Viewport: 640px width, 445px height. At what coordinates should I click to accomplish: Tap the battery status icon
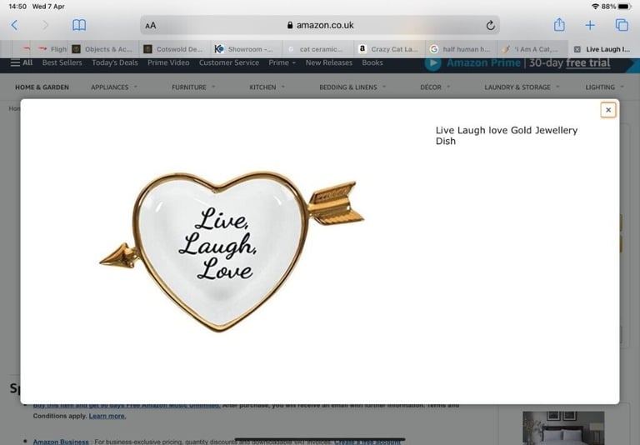tap(624, 7)
